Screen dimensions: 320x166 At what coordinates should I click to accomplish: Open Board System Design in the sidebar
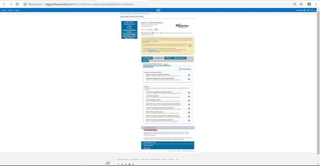[129, 34]
